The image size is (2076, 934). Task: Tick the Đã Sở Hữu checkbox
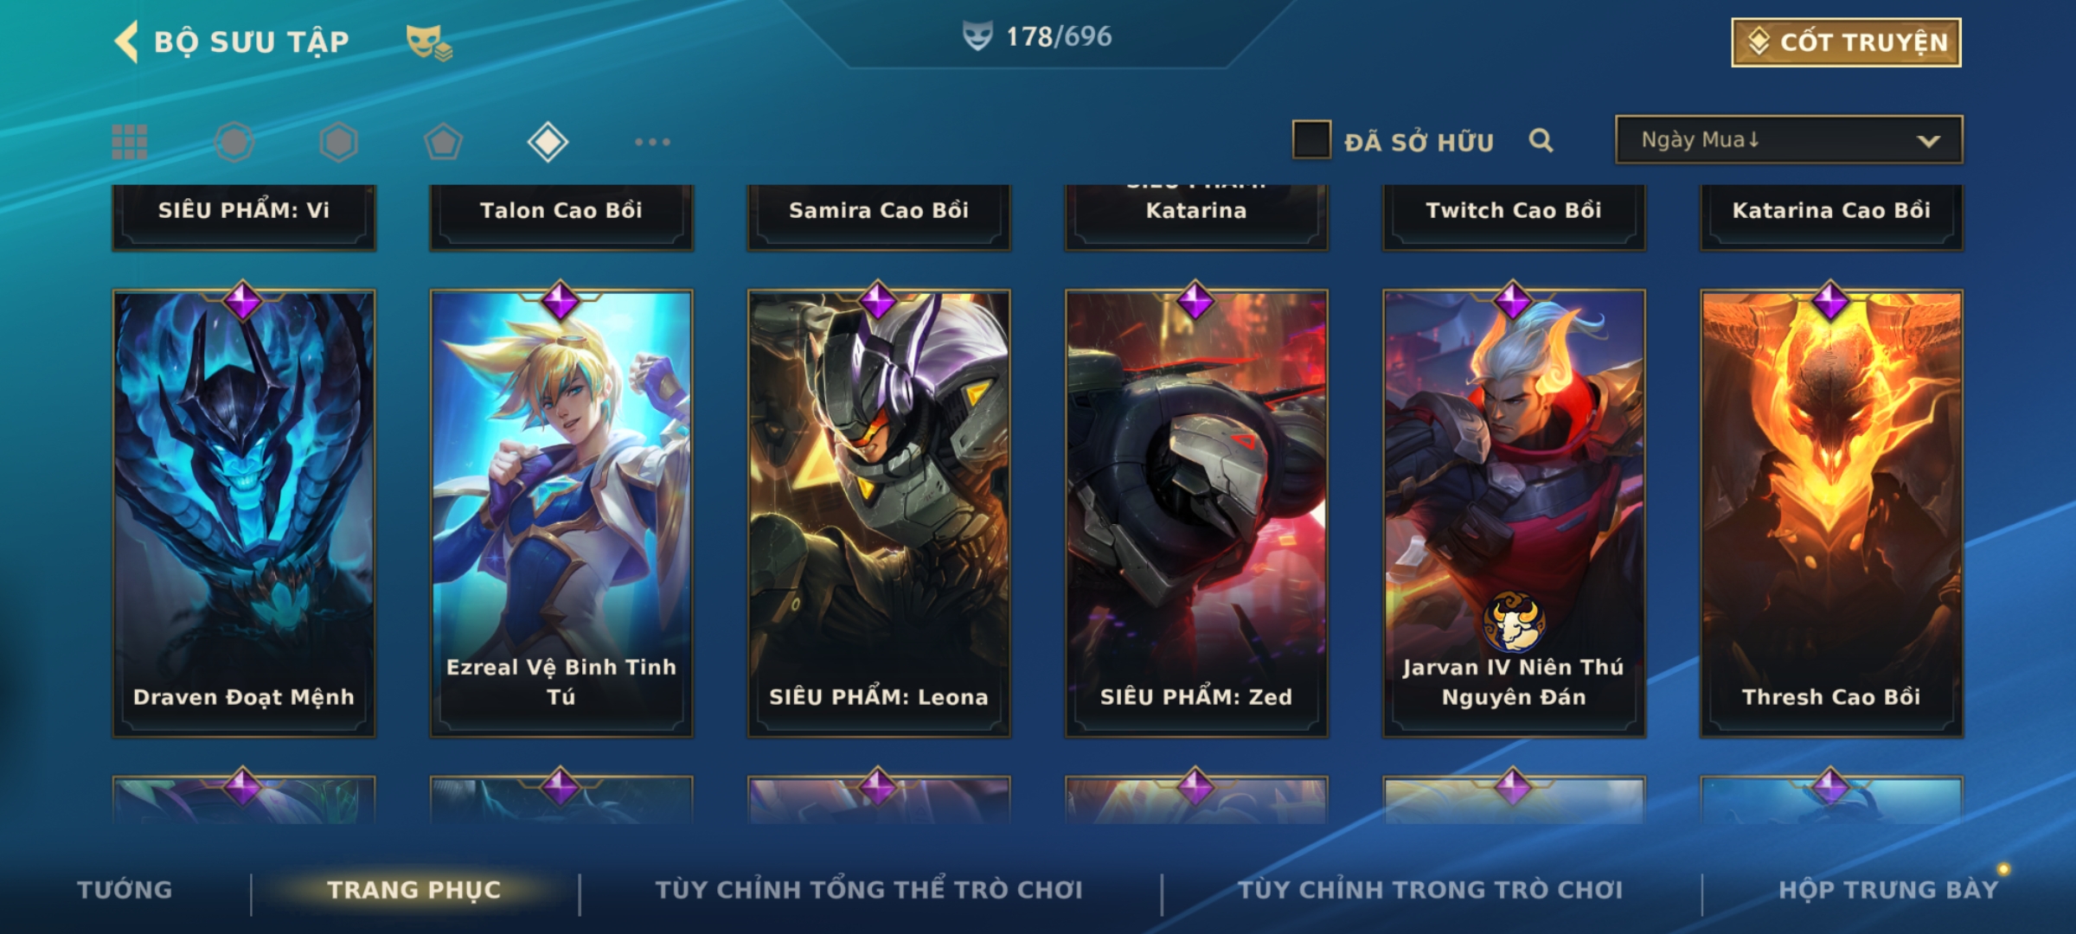pyautogui.click(x=1311, y=140)
